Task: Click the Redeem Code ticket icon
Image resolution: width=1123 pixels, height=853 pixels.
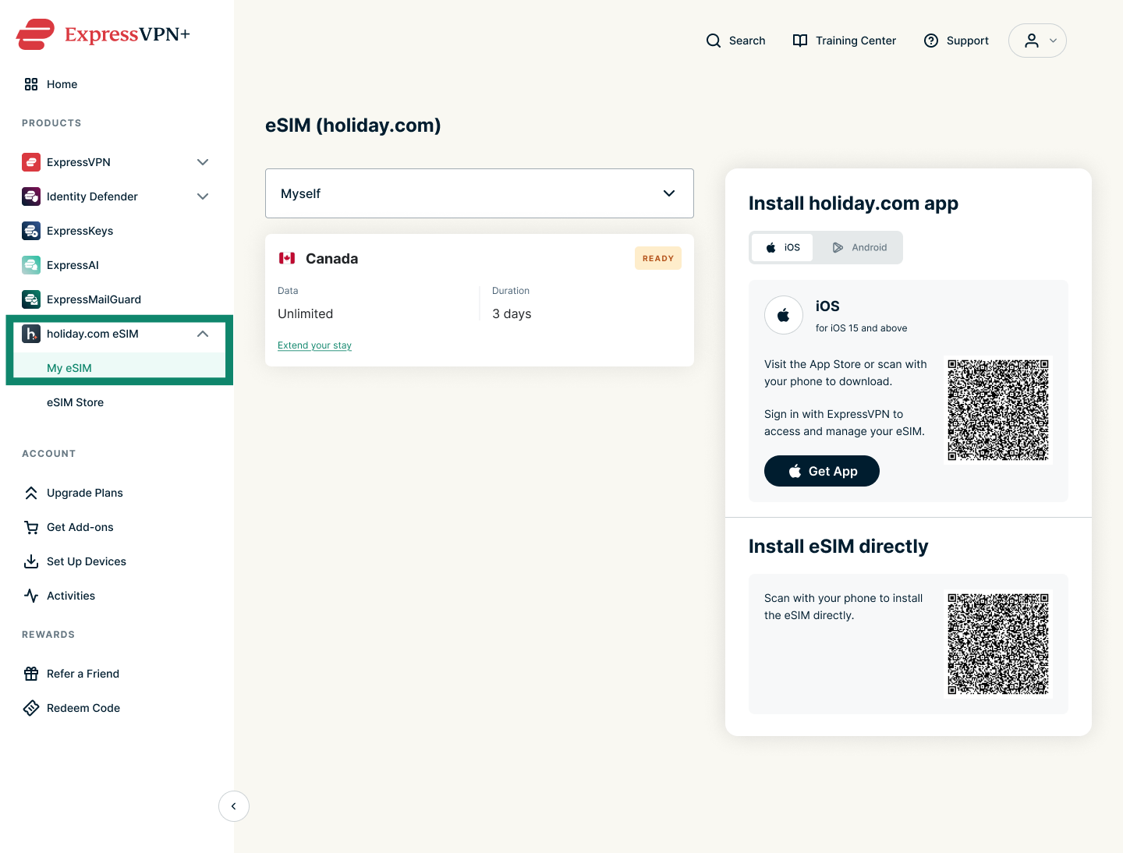Action: point(31,708)
